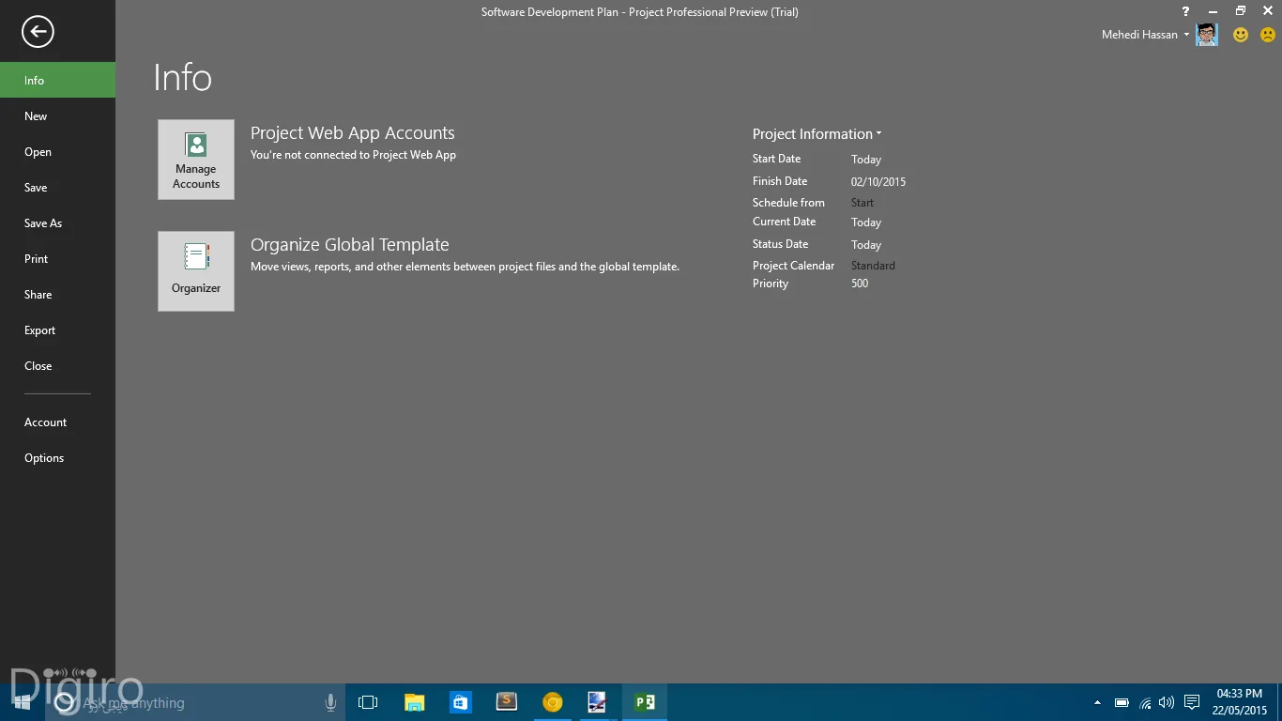
Task: Click the Status Date label
Action: (780, 244)
